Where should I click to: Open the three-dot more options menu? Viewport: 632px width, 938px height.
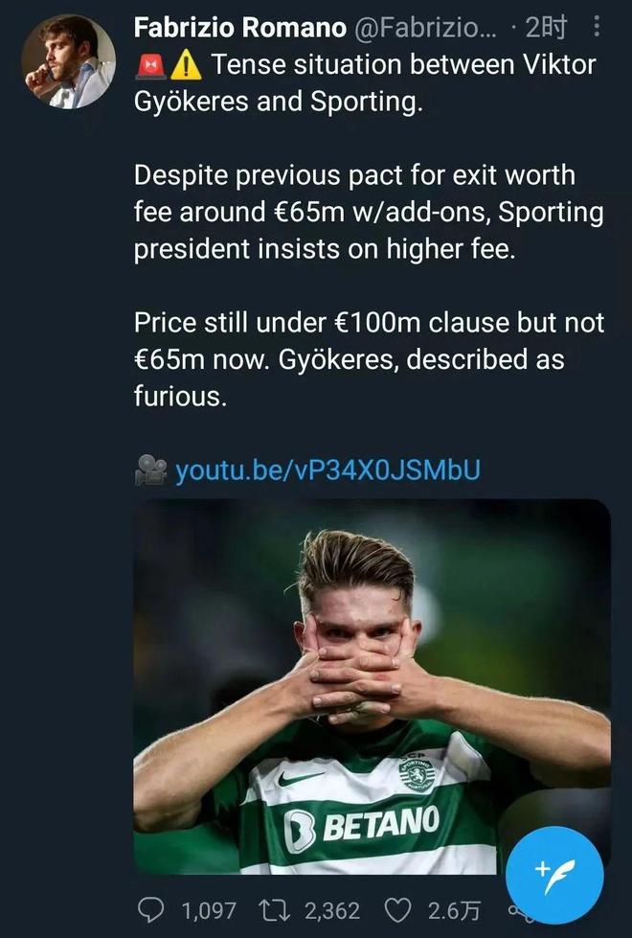coord(598,29)
